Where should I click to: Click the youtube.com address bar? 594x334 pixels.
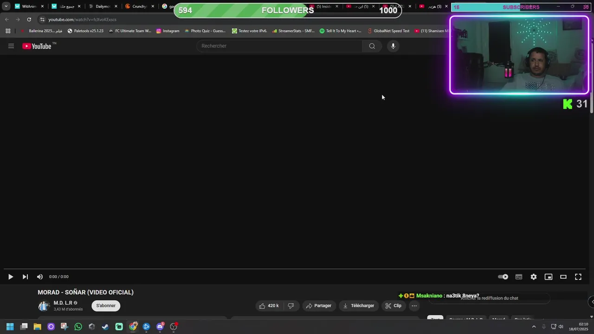(241, 19)
